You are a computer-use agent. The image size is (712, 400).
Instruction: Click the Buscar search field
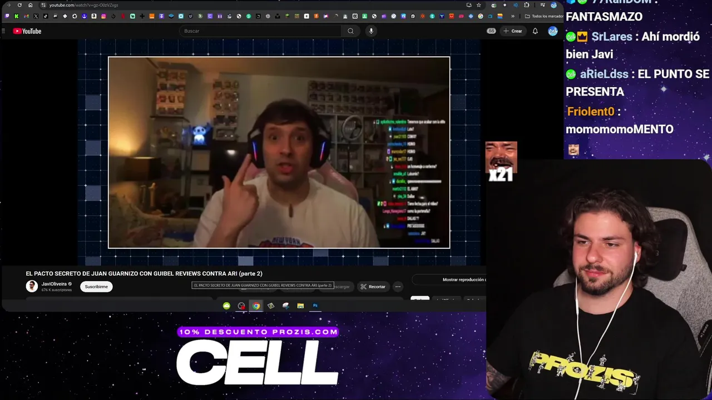(x=261, y=31)
